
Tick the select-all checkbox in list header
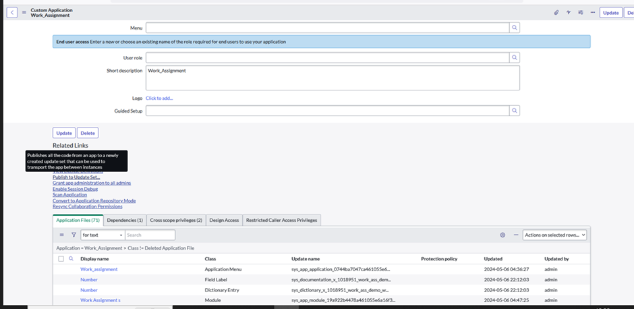61,258
